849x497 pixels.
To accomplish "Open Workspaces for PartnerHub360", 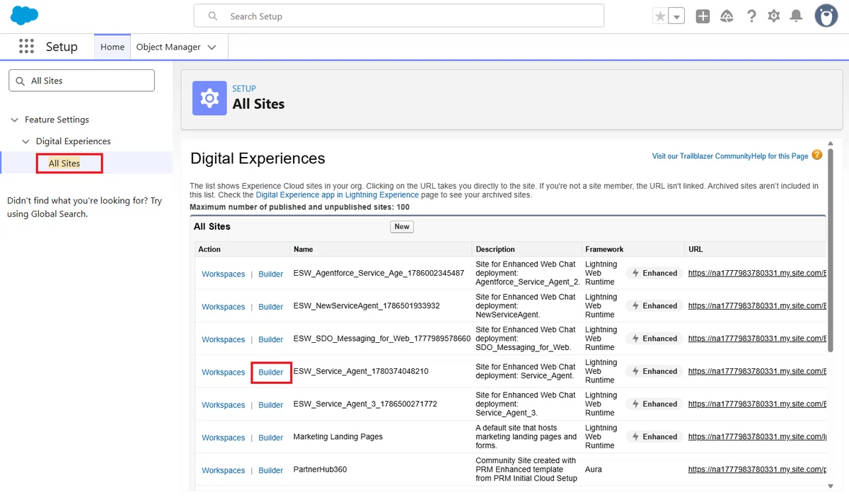I will click(223, 470).
